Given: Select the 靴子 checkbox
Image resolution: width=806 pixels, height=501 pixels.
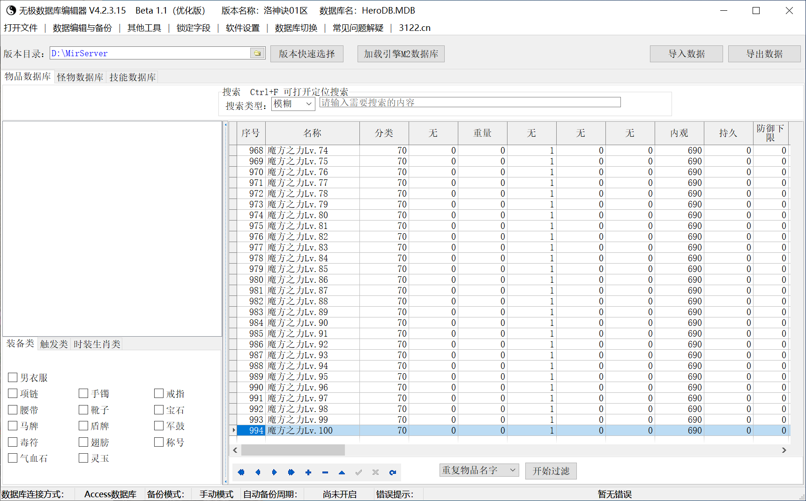Looking at the screenshot, I should (x=83, y=410).
